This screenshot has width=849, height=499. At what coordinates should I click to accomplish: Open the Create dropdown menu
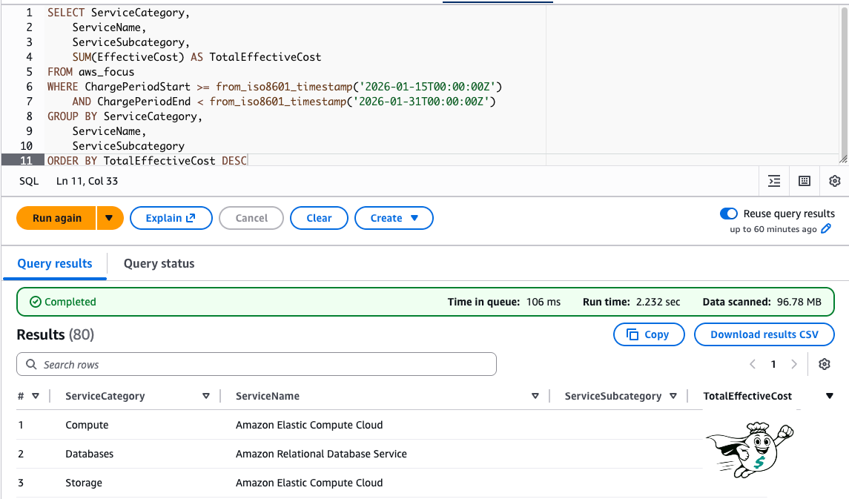click(394, 218)
